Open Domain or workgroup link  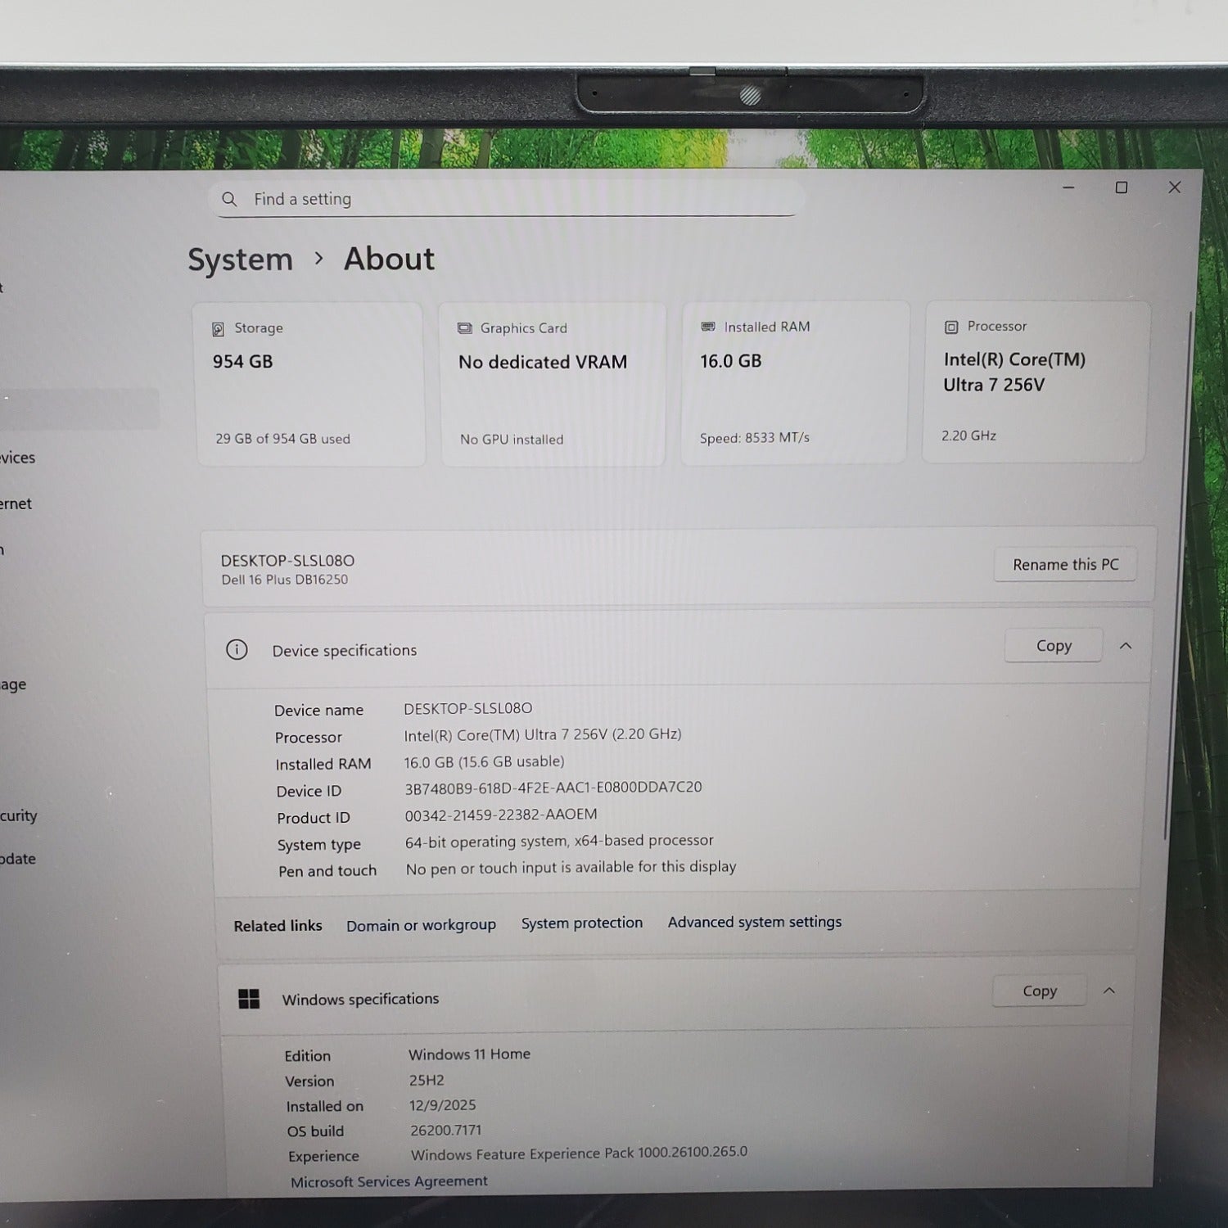click(421, 925)
